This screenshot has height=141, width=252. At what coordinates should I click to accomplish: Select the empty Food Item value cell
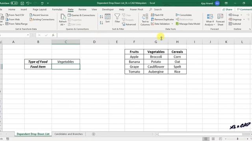click(x=66, y=67)
